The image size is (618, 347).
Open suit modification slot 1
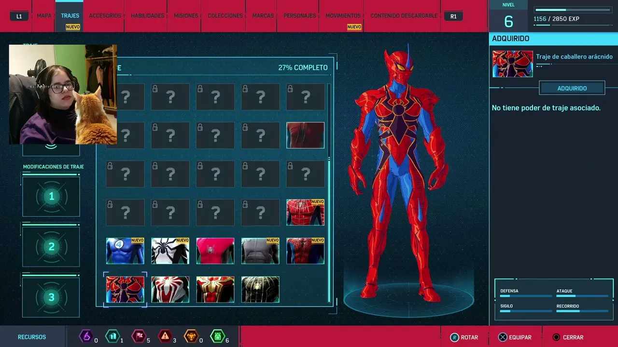[x=51, y=196]
